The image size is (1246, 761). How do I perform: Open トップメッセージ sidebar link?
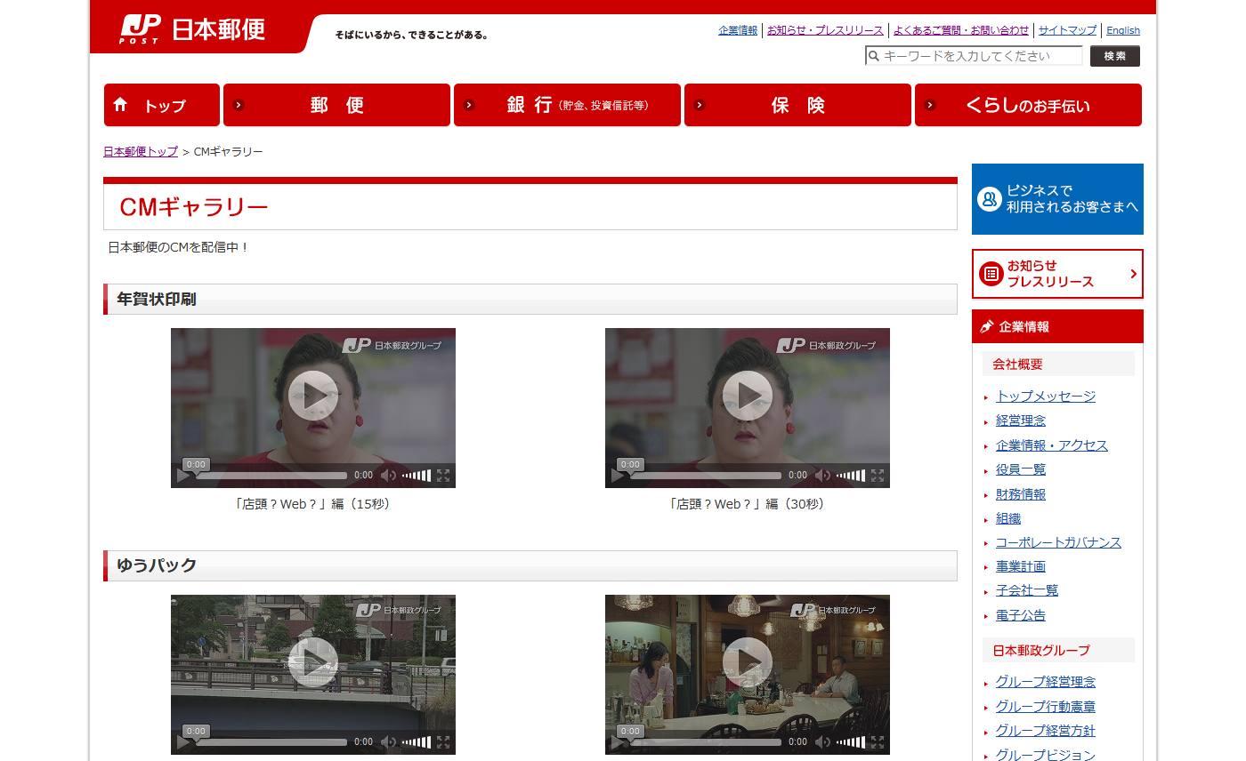1046,397
